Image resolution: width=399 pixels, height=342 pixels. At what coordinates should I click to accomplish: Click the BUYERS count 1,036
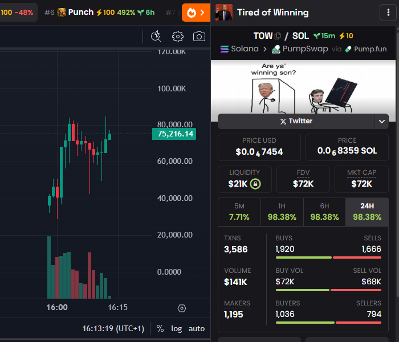click(x=285, y=314)
